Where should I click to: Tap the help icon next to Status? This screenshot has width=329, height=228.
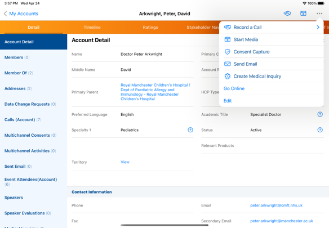tap(320, 130)
